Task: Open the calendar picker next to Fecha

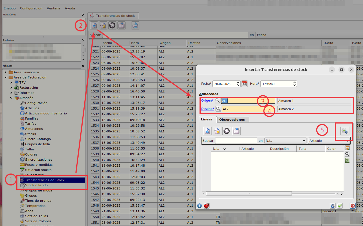Action: click(x=244, y=84)
